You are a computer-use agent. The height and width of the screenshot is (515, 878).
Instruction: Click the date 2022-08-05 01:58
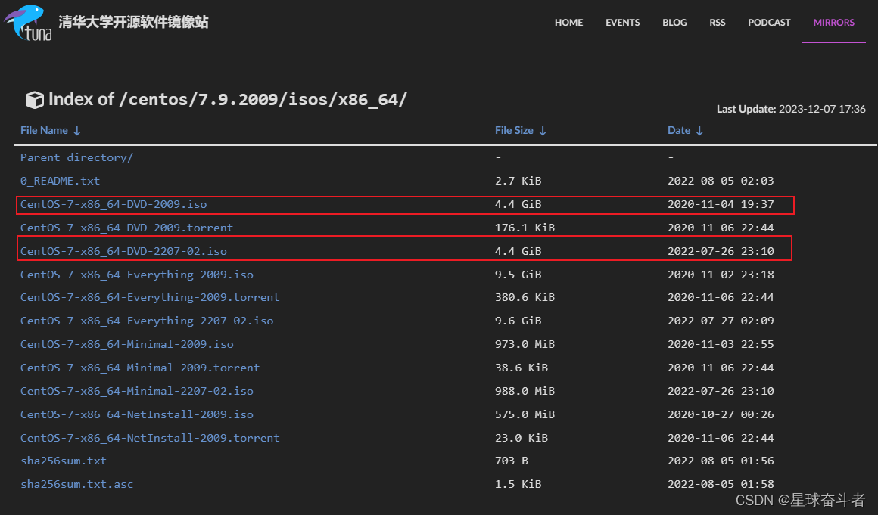click(721, 484)
